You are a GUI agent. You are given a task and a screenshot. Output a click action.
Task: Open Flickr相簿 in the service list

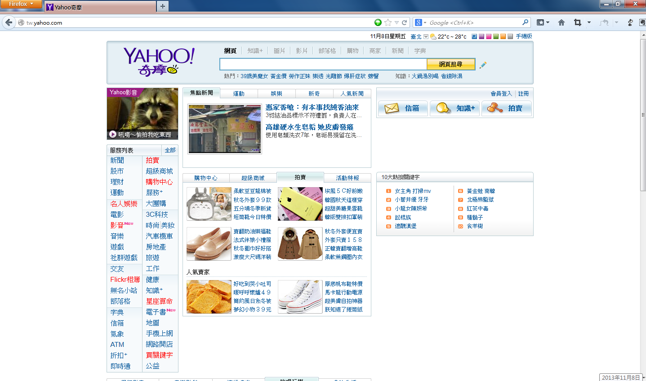[125, 279]
